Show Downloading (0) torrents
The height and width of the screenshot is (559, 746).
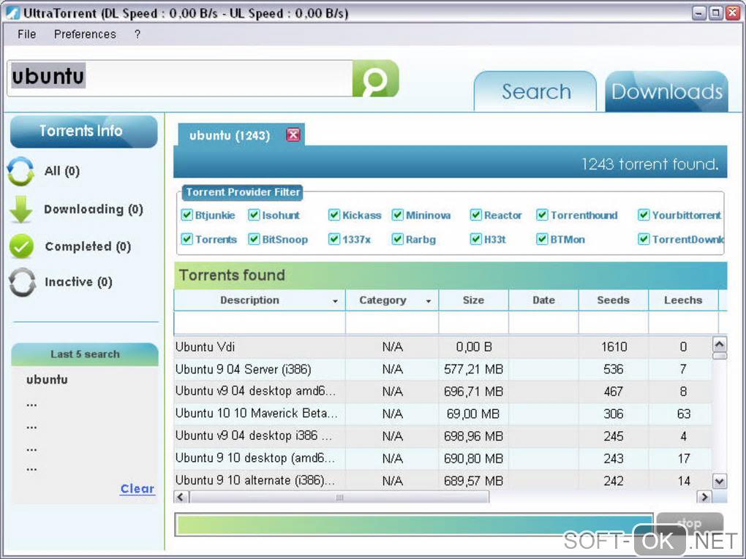point(94,209)
